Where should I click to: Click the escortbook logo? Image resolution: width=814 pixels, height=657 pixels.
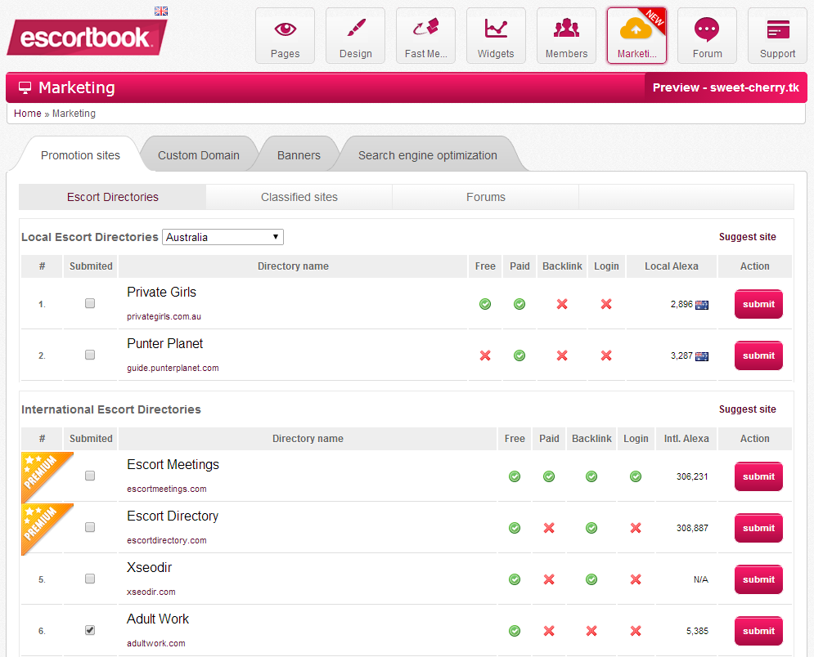(x=86, y=38)
